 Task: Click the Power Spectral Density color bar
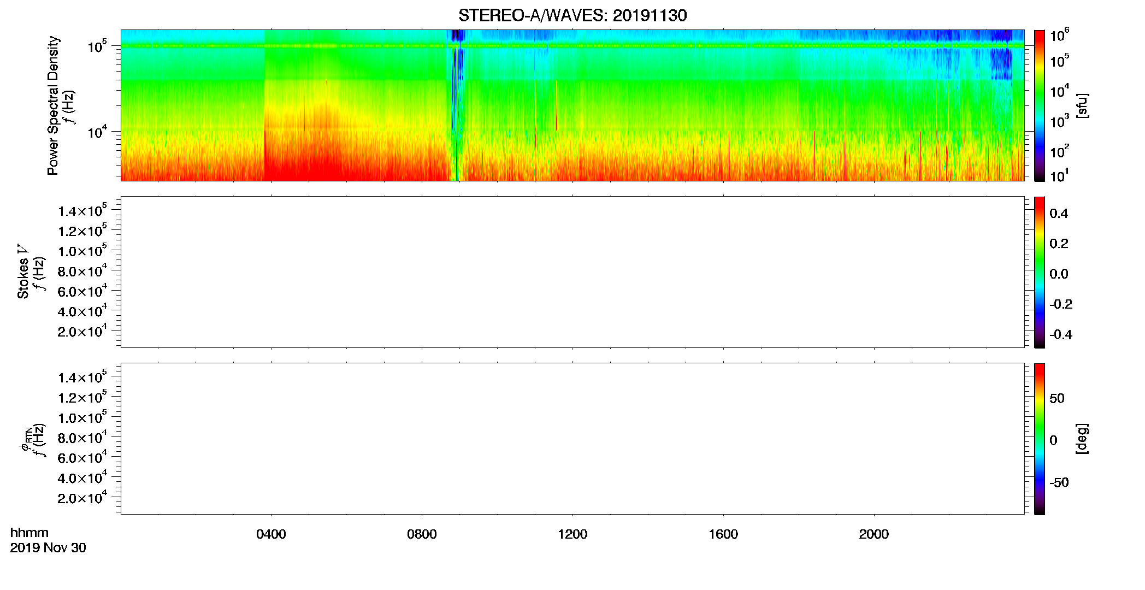pyautogui.click(x=1039, y=105)
